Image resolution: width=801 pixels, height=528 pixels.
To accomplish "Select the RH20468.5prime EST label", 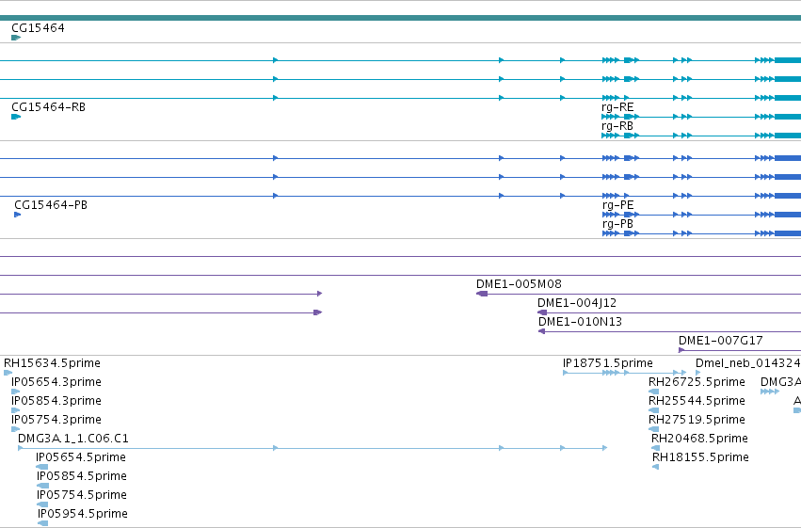I will 699,439.
